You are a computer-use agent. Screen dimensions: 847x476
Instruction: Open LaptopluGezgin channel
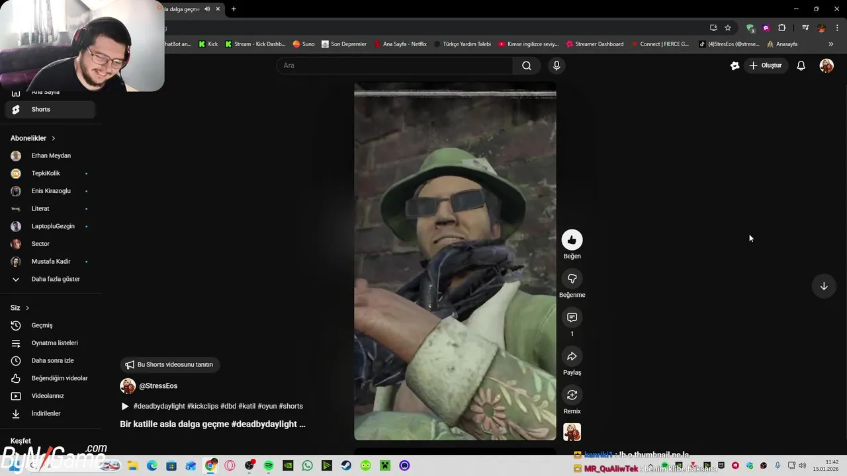click(50, 226)
